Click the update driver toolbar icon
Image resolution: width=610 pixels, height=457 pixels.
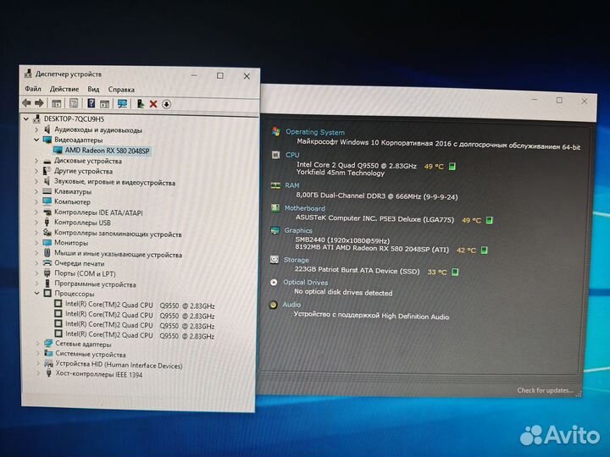pyautogui.click(x=141, y=103)
